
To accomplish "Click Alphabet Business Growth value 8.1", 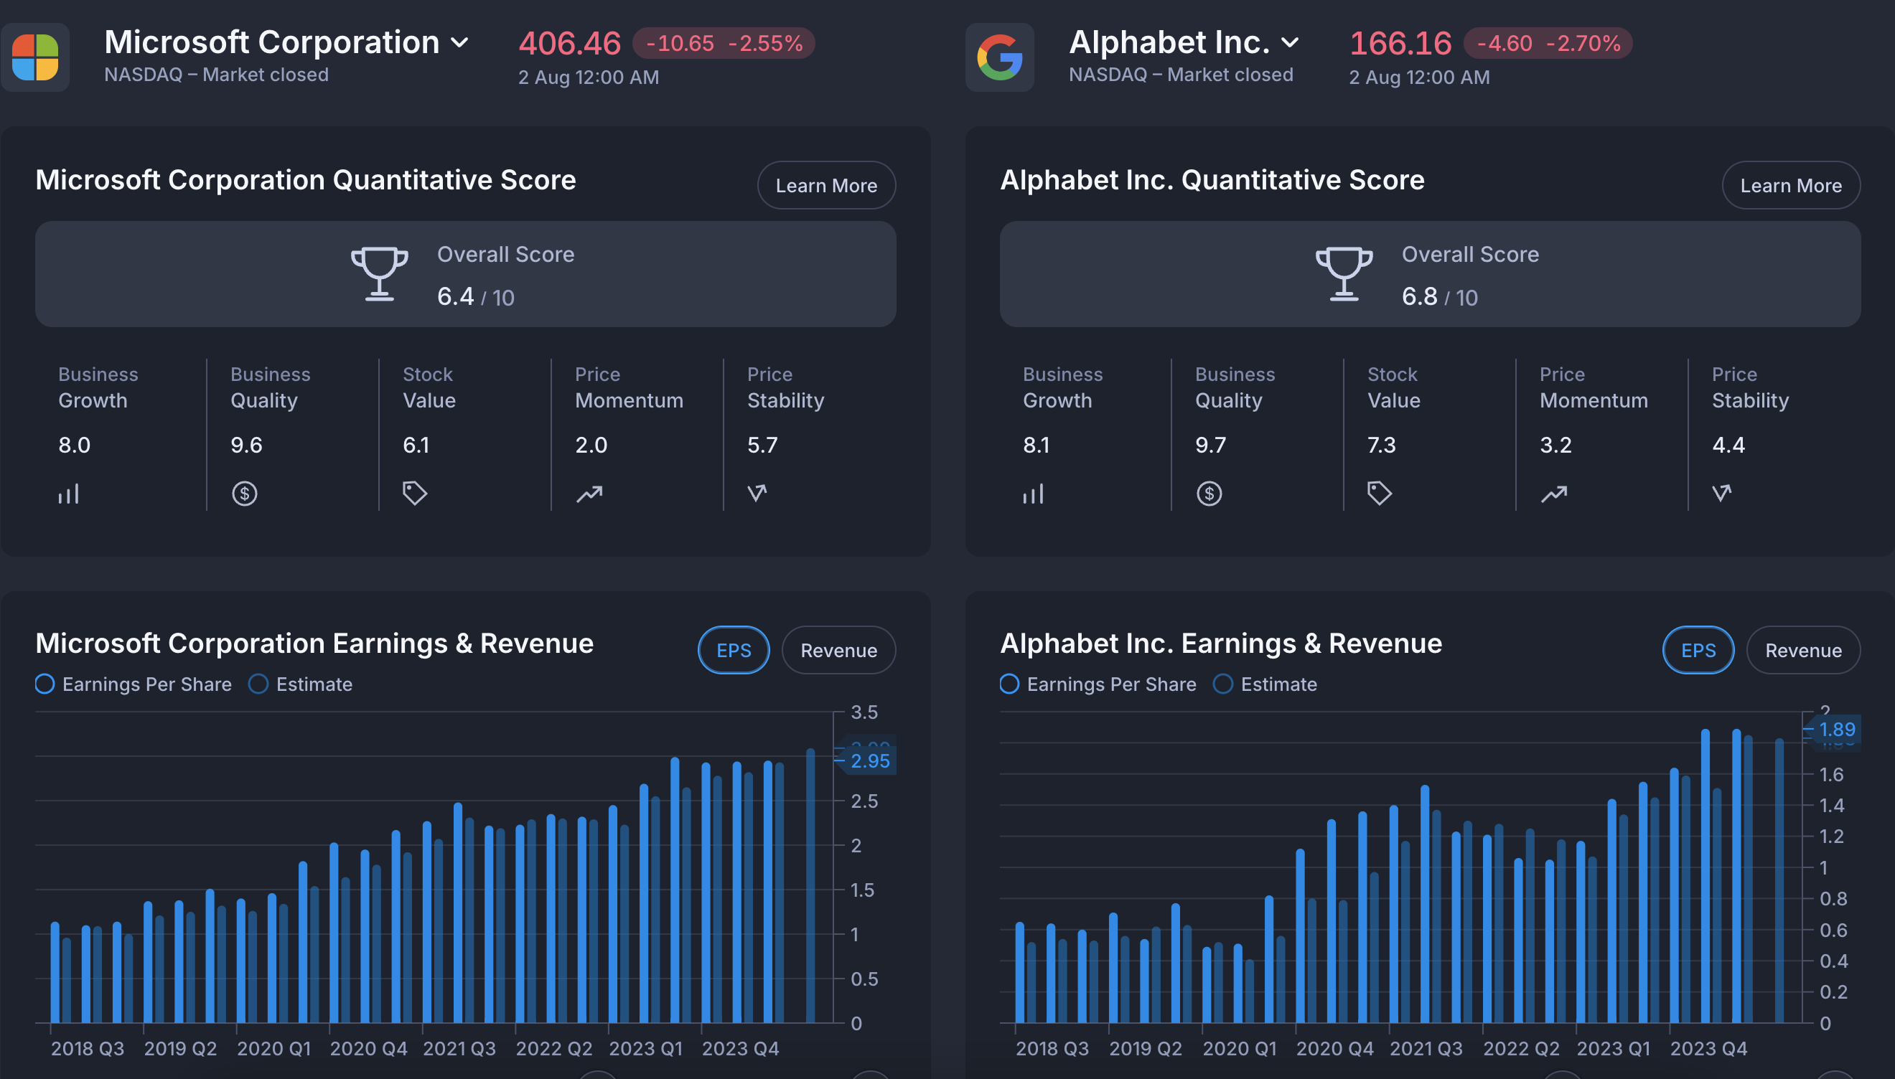I will point(1036,445).
